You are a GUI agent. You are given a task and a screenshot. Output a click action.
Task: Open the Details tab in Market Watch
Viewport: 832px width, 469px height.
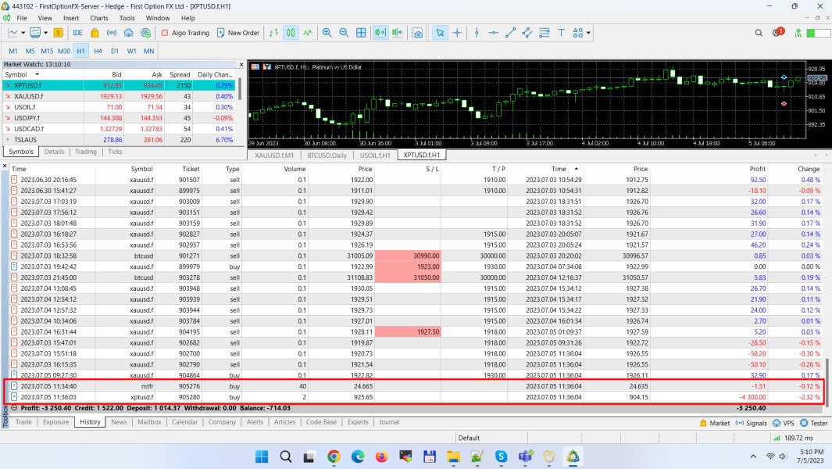pyautogui.click(x=54, y=152)
